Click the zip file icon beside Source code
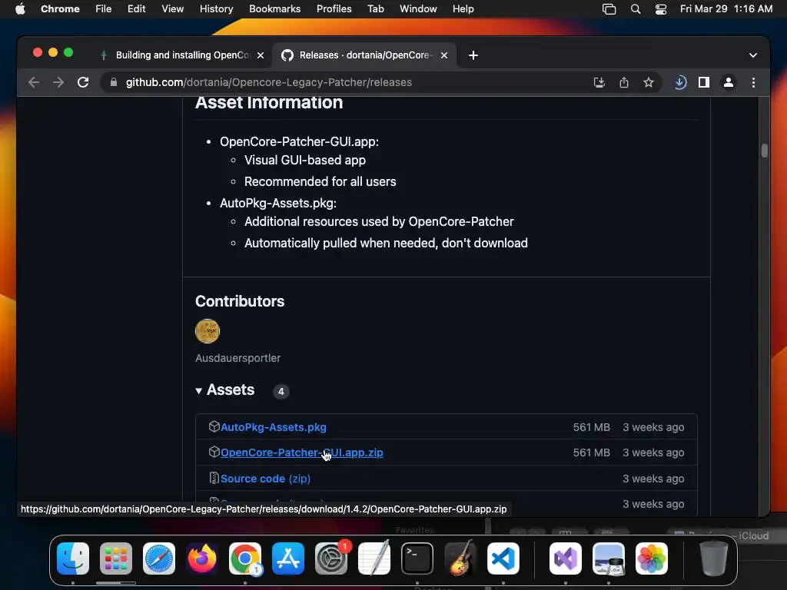Image resolution: width=787 pixels, height=590 pixels. pyautogui.click(x=214, y=478)
